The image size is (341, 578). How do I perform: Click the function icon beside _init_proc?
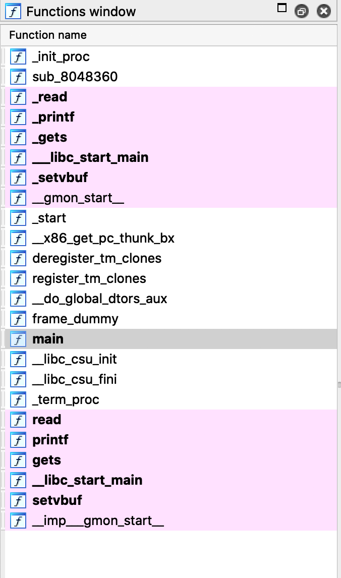pos(18,57)
